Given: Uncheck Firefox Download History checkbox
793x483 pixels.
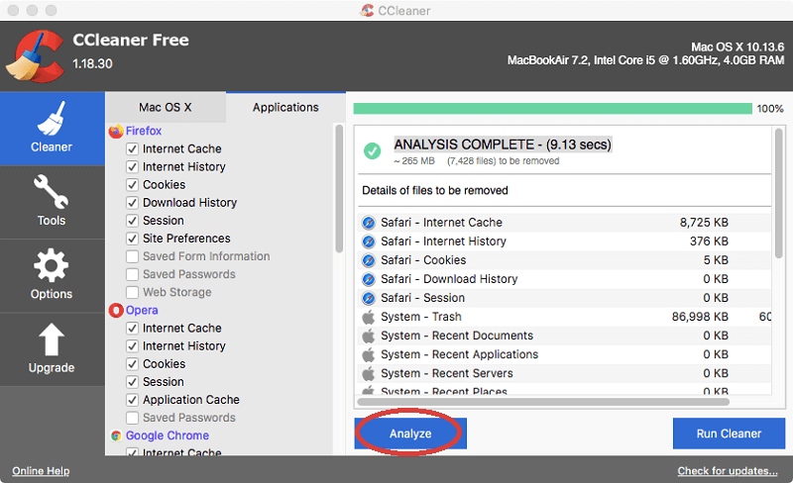Looking at the screenshot, I should (132, 203).
